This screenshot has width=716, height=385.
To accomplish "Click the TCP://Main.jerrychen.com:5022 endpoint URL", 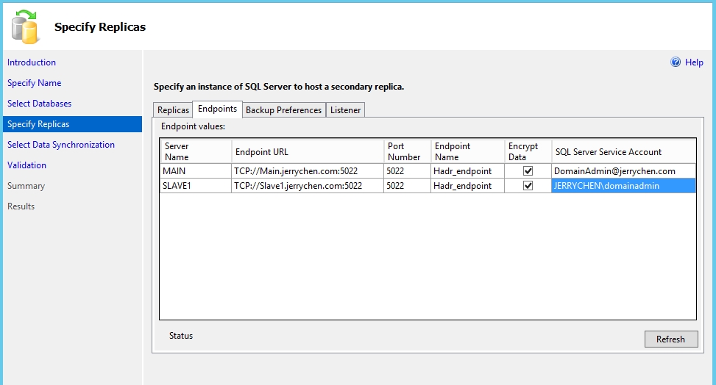I will click(308, 171).
